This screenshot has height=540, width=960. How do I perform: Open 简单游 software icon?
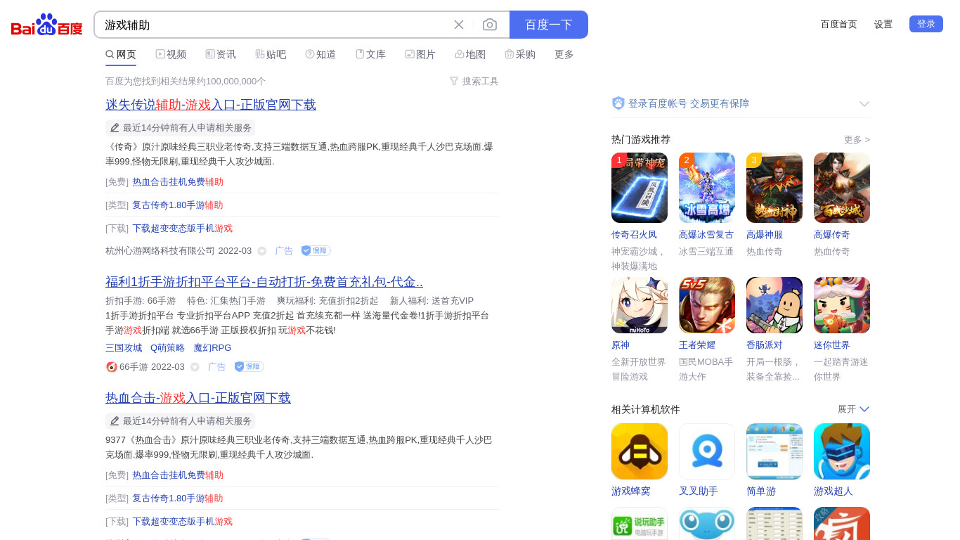click(774, 451)
